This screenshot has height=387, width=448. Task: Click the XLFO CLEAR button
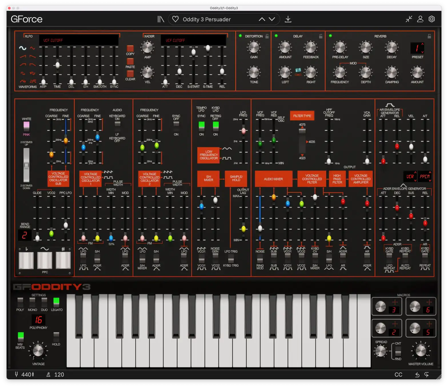(x=130, y=74)
